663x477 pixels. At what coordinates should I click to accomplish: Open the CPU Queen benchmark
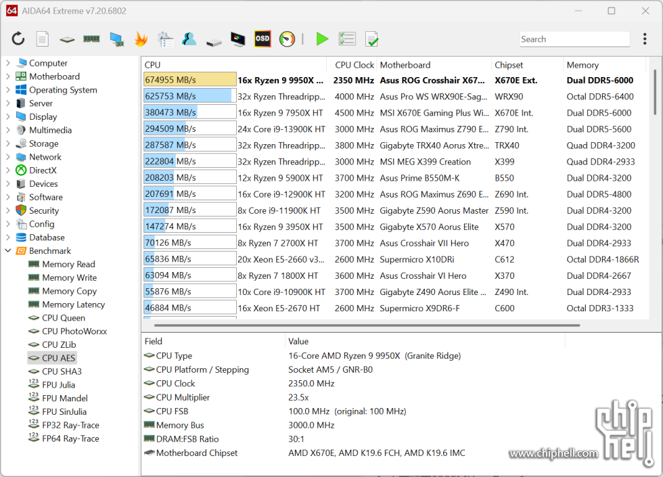[64, 317]
